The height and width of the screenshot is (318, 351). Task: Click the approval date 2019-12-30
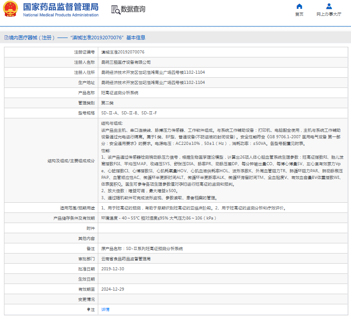(112, 269)
